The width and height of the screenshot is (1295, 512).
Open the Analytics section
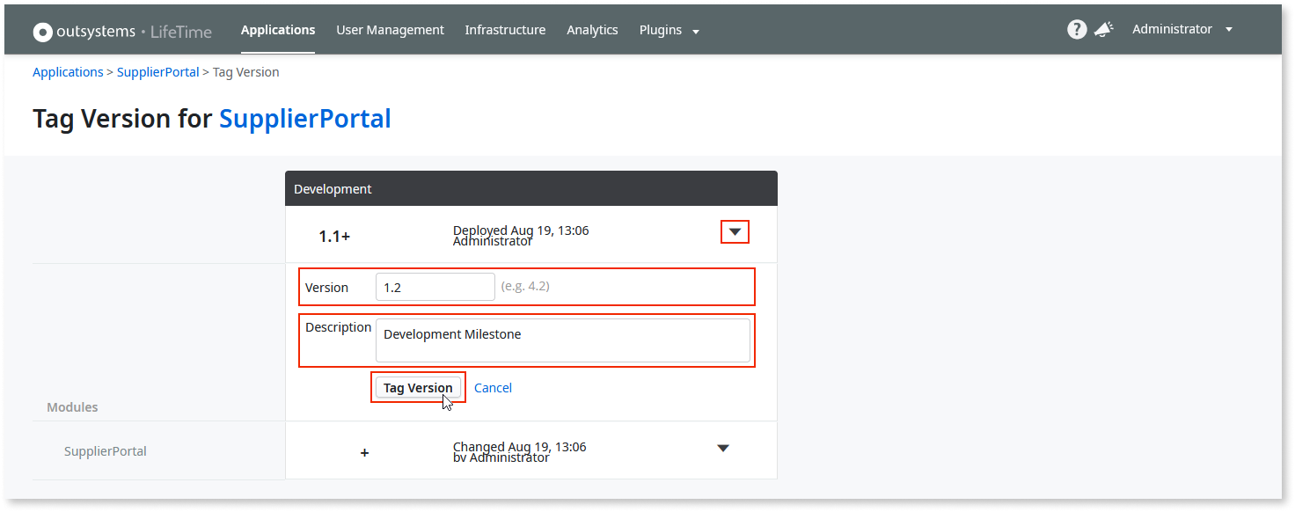click(x=592, y=29)
